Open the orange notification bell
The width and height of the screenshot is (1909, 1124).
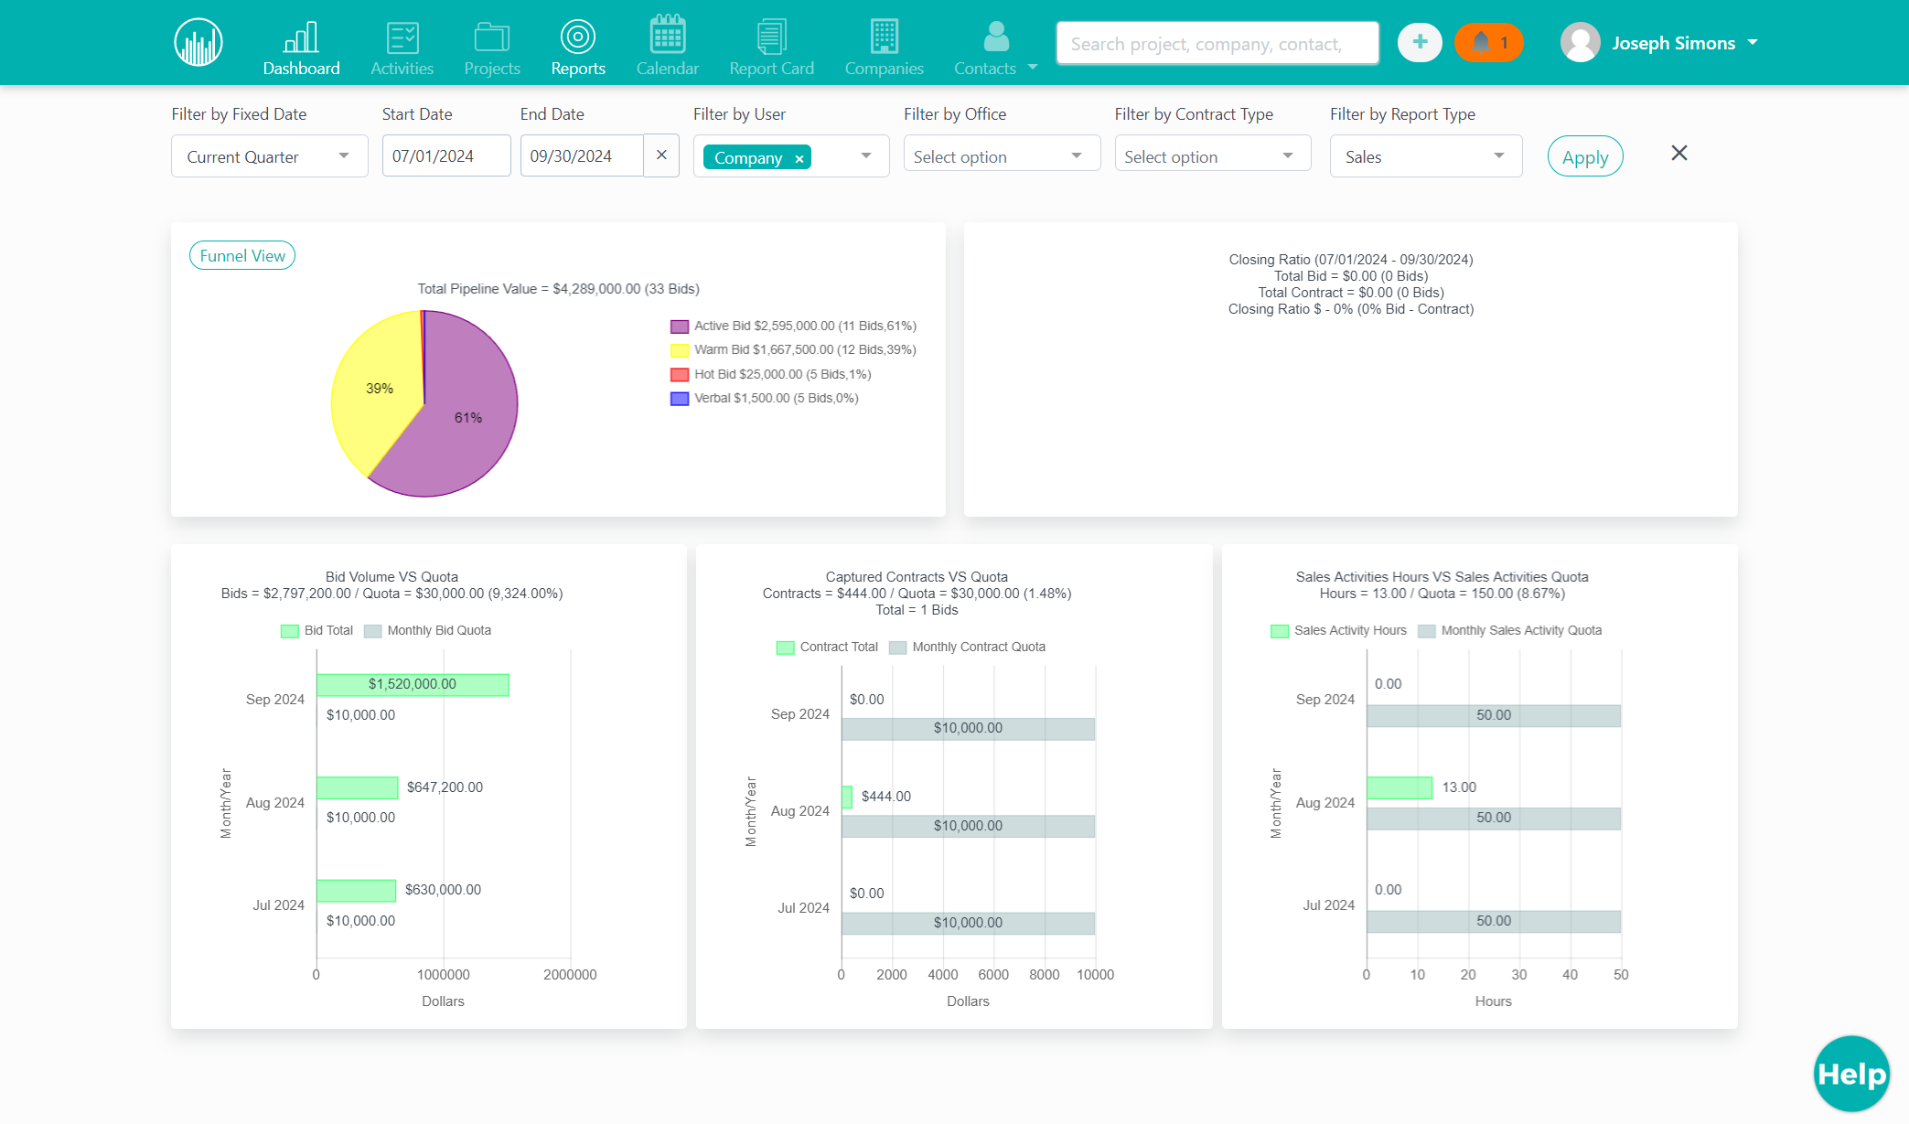coord(1489,42)
